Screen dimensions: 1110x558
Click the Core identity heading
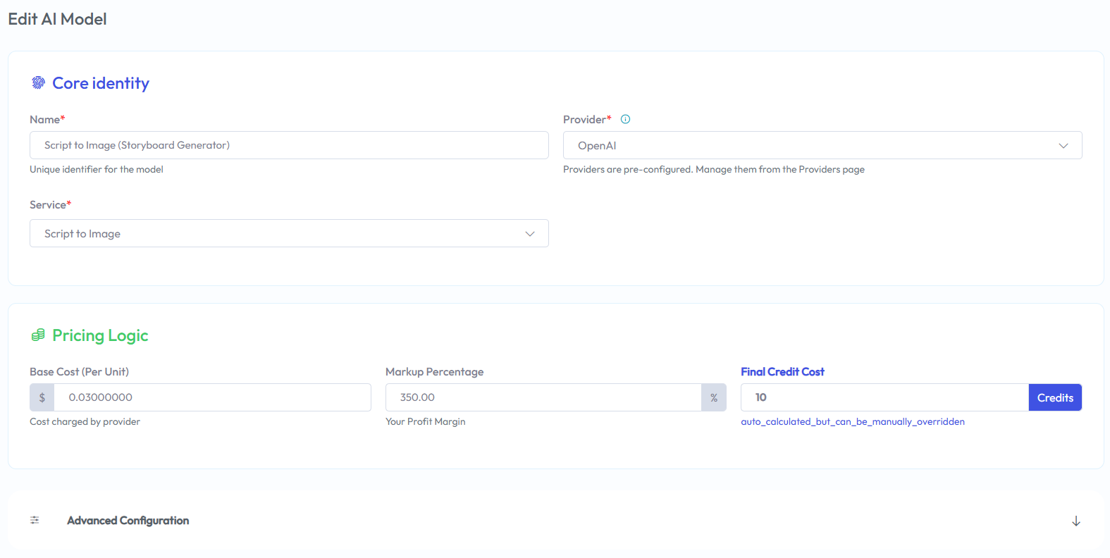point(101,83)
